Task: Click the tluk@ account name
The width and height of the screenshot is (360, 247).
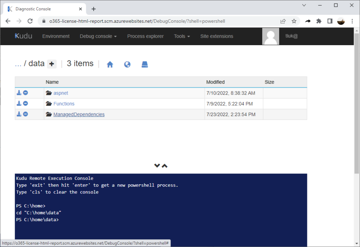Action: tap(291, 36)
